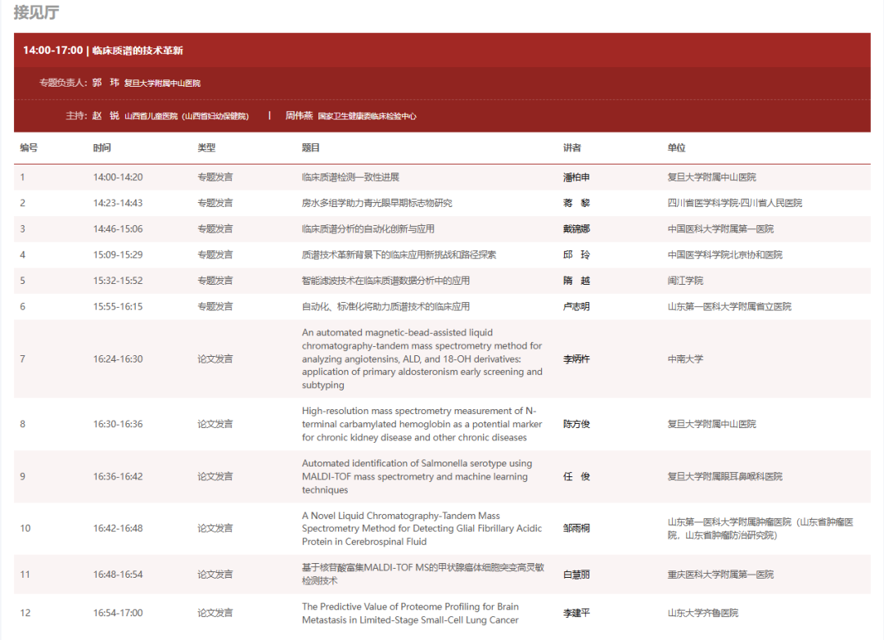The image size is (884, 640).
Task: Click speaker '邹雨桐'
Action: point(576,529)
